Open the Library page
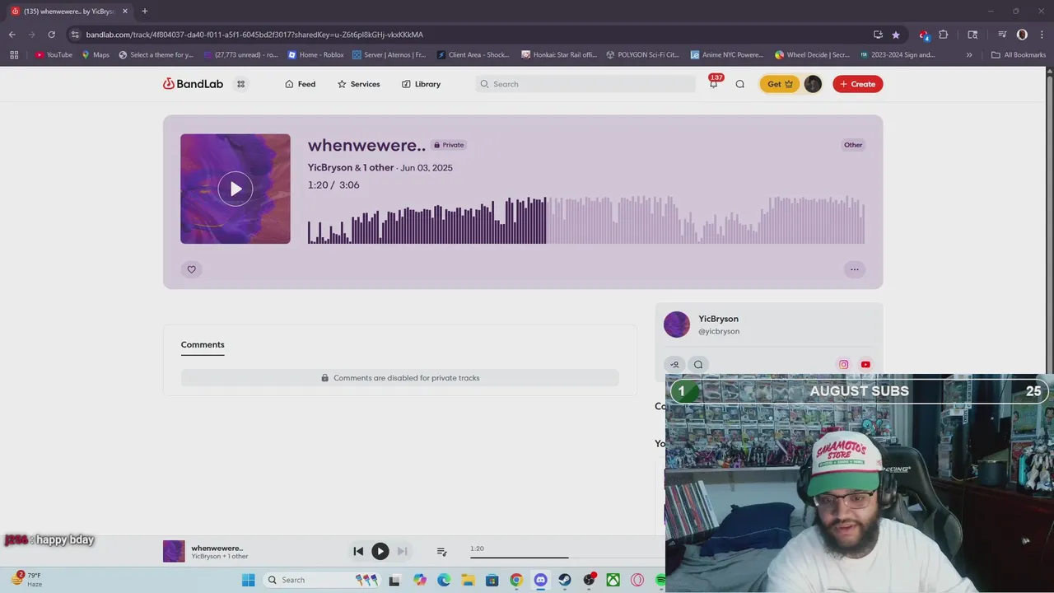 [421, 84]
